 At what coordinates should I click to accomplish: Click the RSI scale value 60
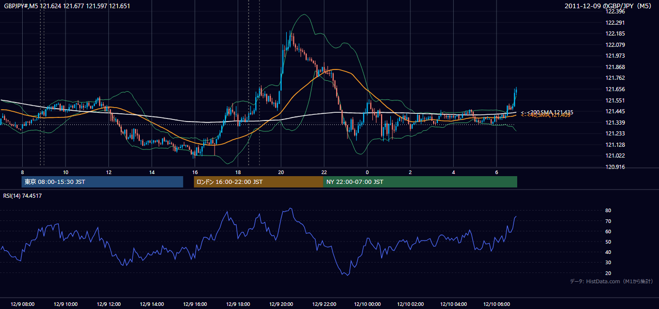pyautogui.click(x=608, y=231)
